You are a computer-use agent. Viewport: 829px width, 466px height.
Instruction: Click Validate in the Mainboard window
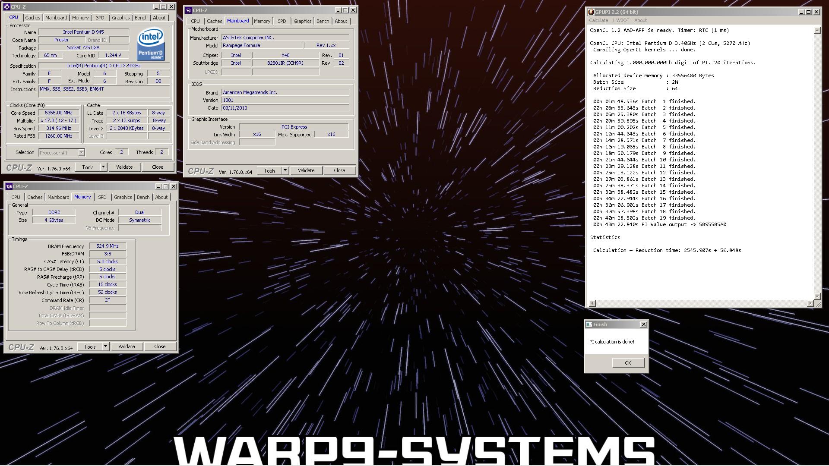[306, 170]
